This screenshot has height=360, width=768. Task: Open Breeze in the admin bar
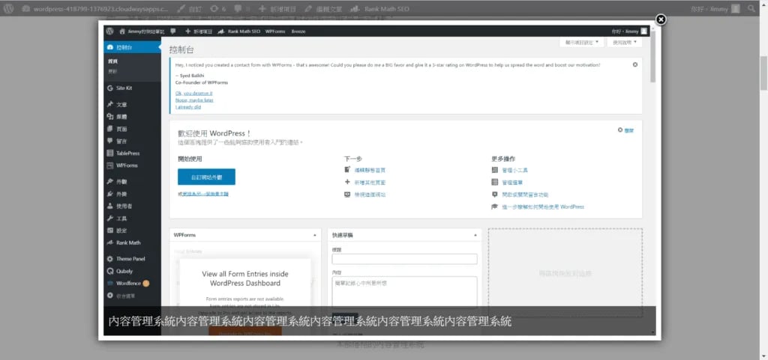coord(298,31)
